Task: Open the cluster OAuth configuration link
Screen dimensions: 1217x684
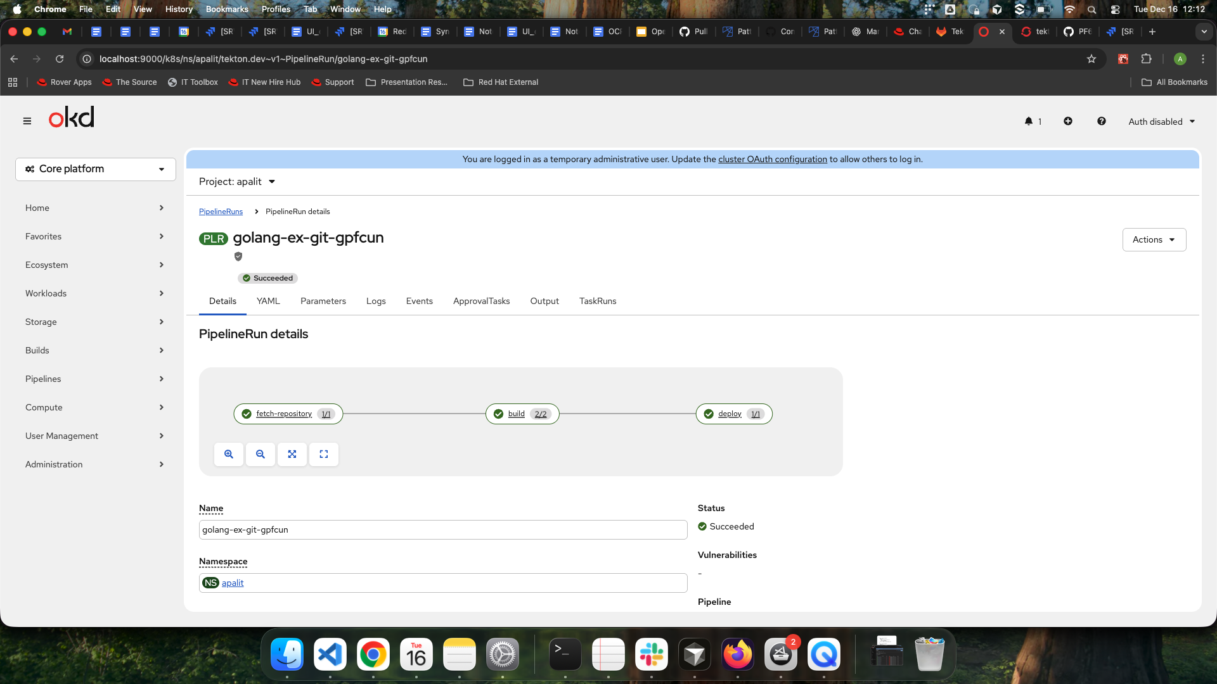Action: click(772, 159)
